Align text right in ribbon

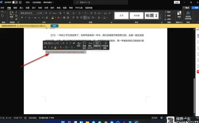tap(81, 18)
